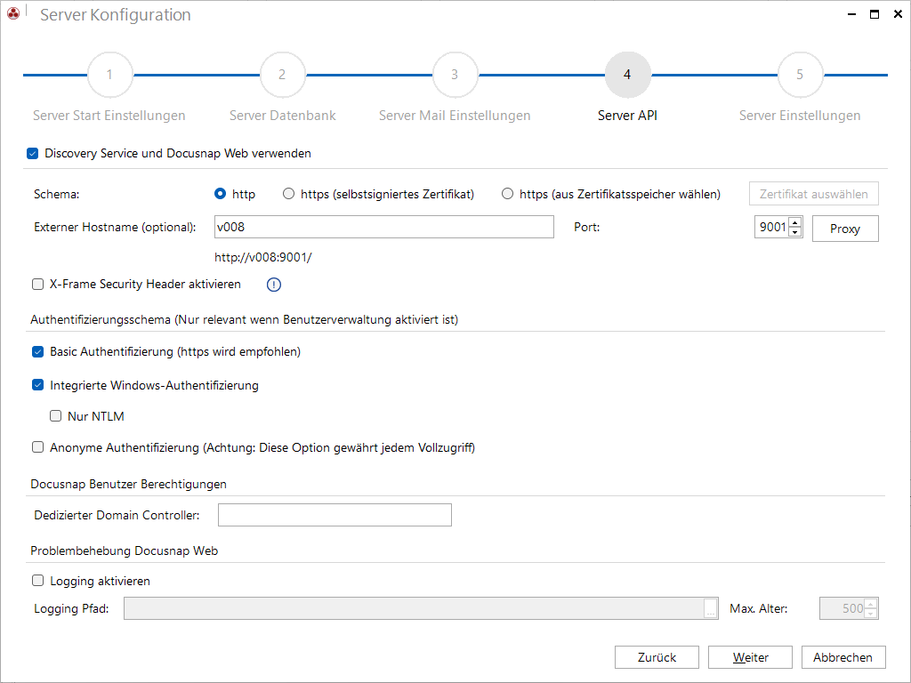The width and height of the screenshot is (911, 683).
Task: Toggle Basic Authentifizierung checkbox
Action: pyautogui.click(x=37, y=352)
